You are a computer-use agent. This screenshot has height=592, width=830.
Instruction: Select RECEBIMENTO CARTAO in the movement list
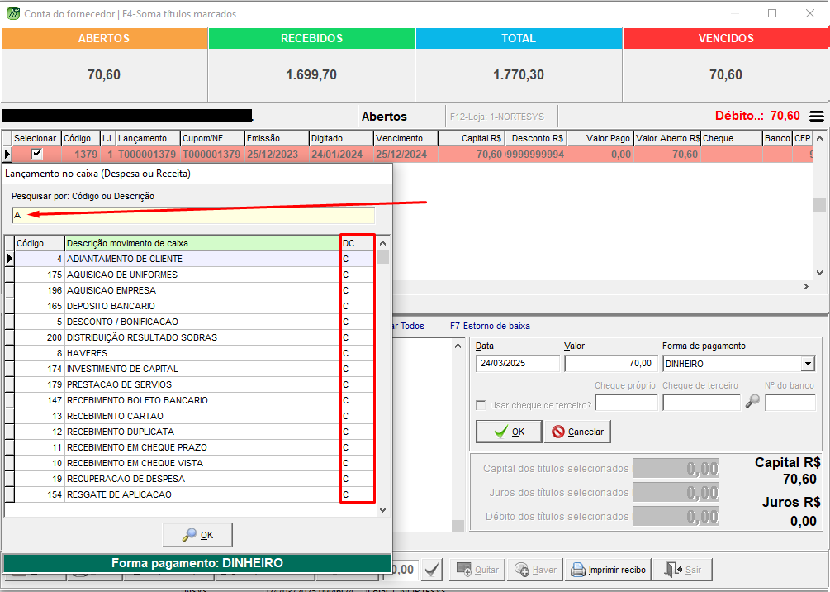[x=115, y=416]
